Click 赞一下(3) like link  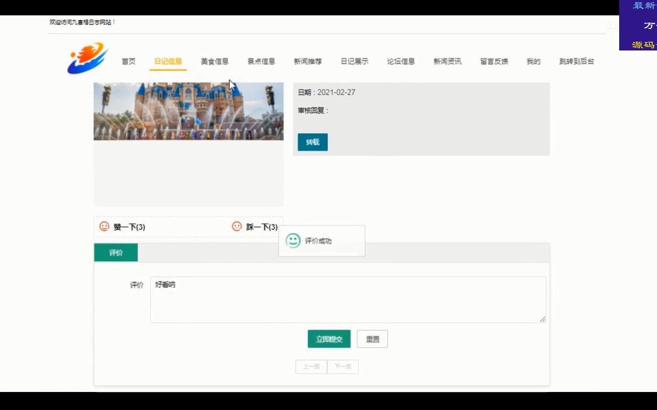pyautogui.click(x=129, y=227)
